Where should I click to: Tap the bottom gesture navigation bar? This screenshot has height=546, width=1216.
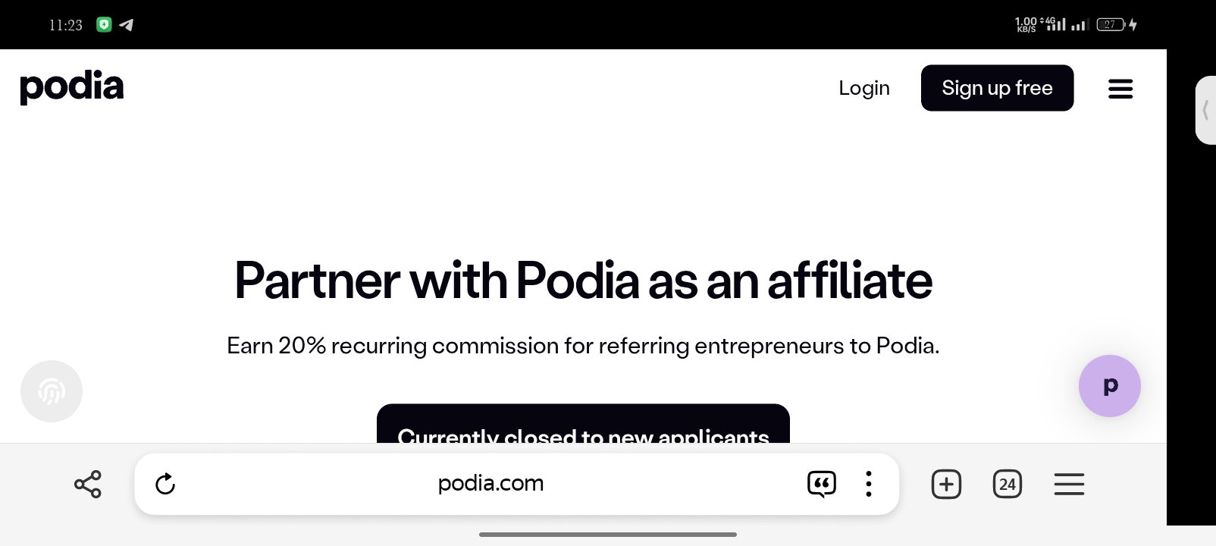click(x=608, y=535)
